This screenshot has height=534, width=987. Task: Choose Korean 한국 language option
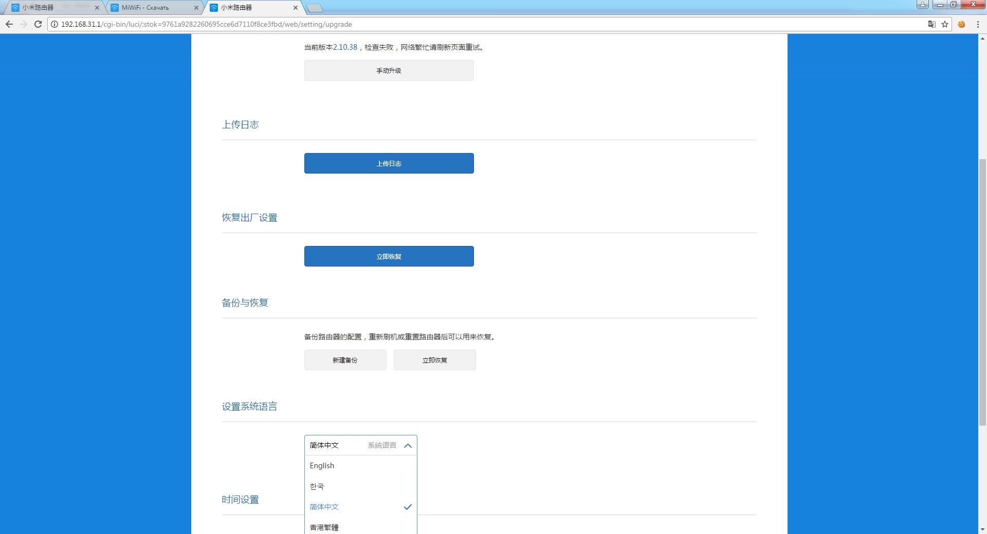click(317, 486)
